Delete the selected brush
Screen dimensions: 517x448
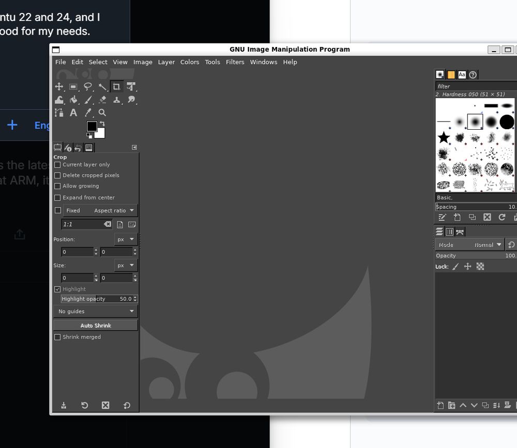tap(487, 217)
